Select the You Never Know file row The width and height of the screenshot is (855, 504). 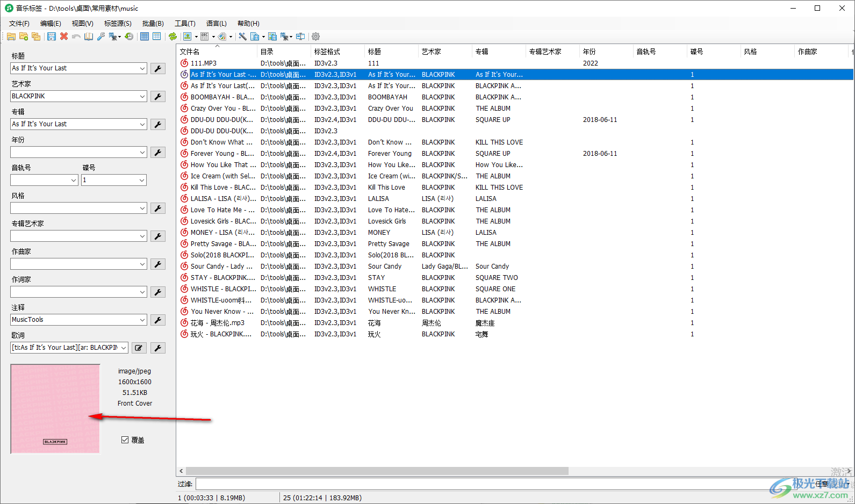coord(515,311)
